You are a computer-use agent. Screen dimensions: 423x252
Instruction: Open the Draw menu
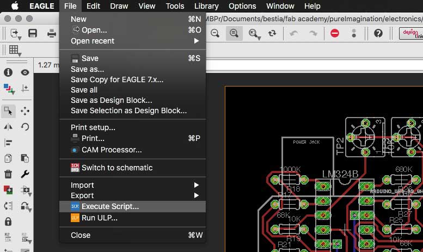(119, 6)
